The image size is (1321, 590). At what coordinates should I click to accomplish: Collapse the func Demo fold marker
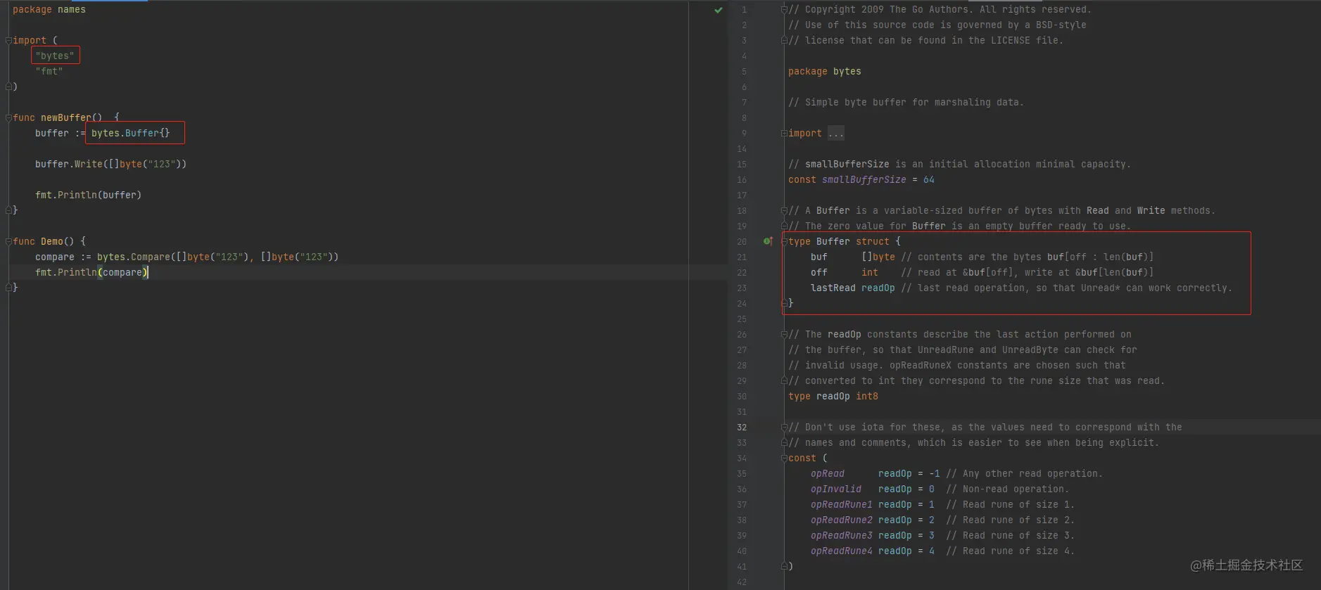coord(8,241)
